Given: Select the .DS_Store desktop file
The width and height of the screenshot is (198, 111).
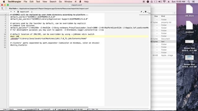Looking at the screenshot, I should (189, 11).
